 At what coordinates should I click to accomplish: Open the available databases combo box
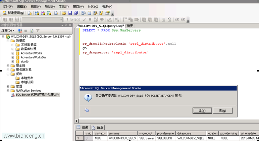click(x=42, y=20)
